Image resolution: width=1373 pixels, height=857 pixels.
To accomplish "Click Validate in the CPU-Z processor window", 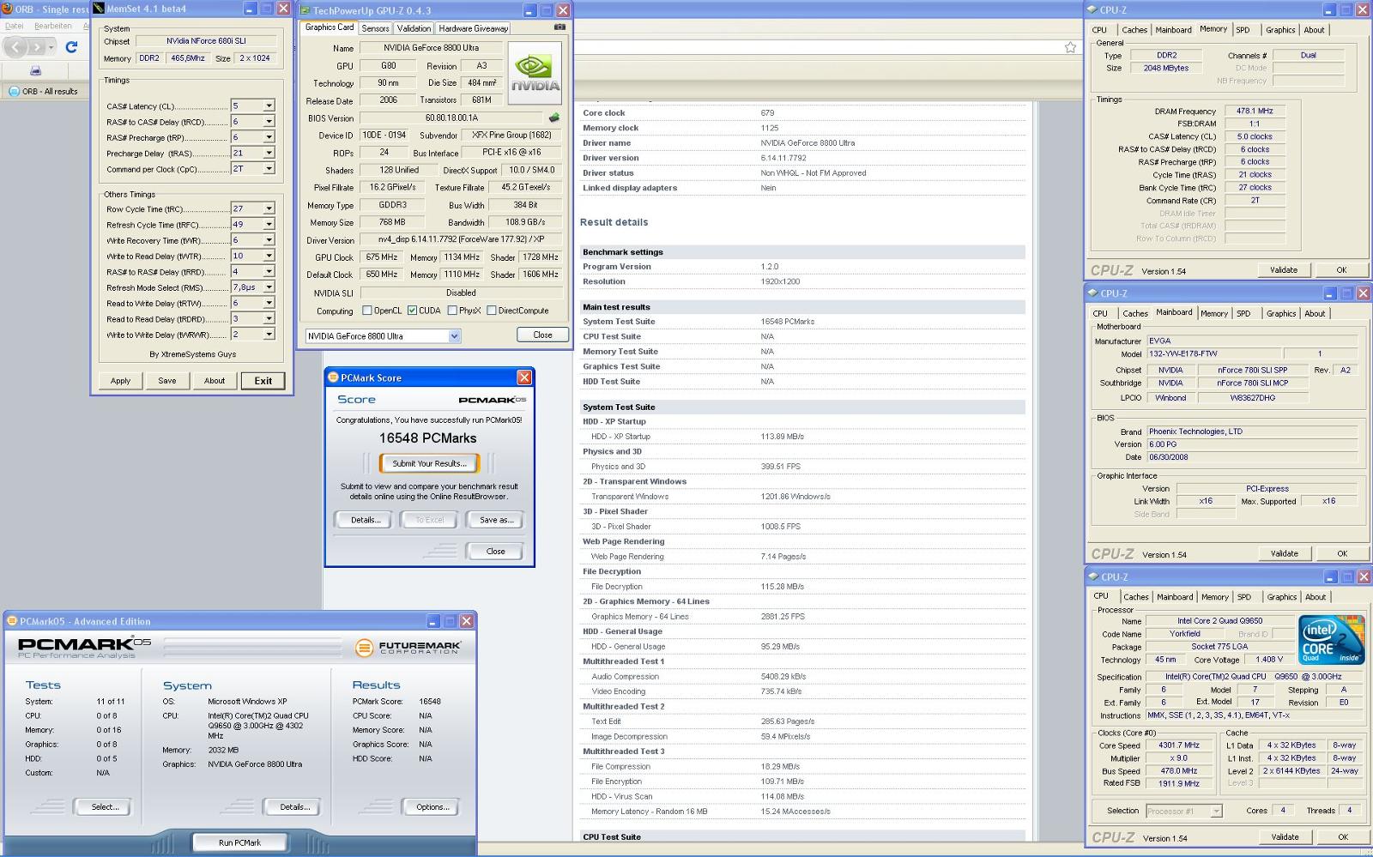I will point(1285,837).
